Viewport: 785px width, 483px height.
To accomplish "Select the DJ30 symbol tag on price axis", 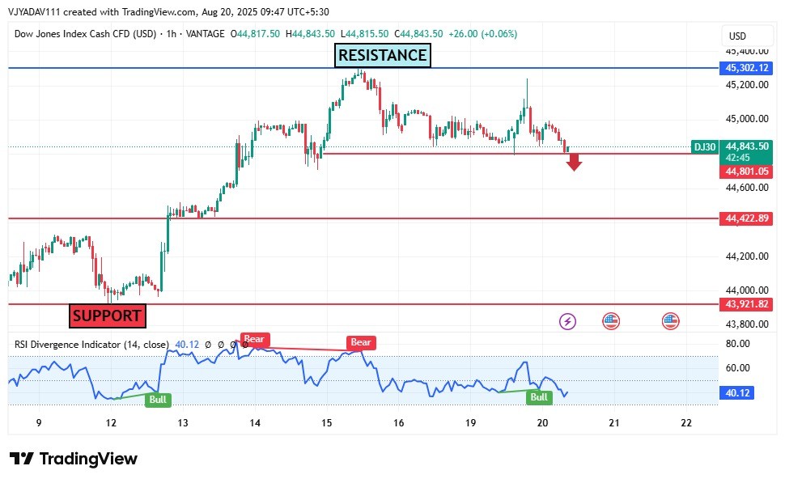I will click(704, 147).
